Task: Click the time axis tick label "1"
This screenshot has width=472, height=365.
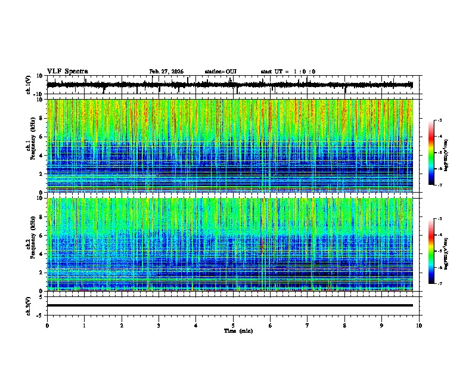Action: [84, 326]
